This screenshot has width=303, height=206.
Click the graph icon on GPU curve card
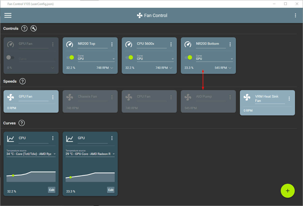point(70,138)
